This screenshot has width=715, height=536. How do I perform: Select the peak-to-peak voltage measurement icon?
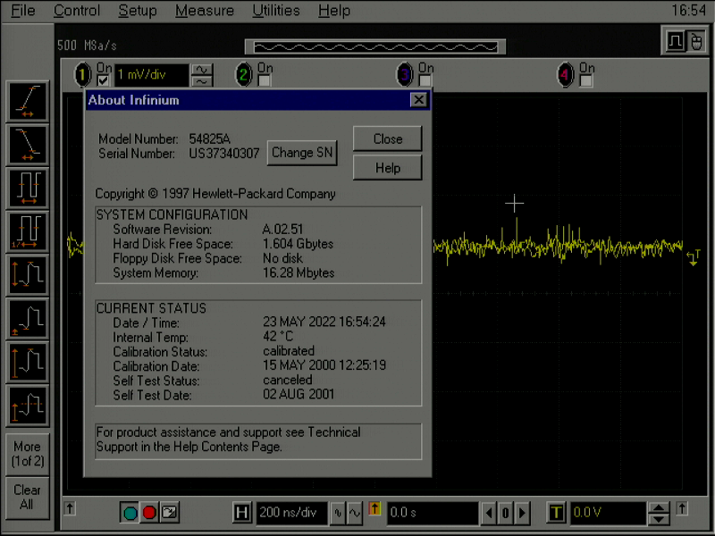[x=26, y=272]
